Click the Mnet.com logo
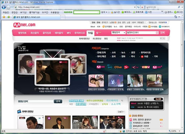Screen dimensions: 185x134 [24, 25]
